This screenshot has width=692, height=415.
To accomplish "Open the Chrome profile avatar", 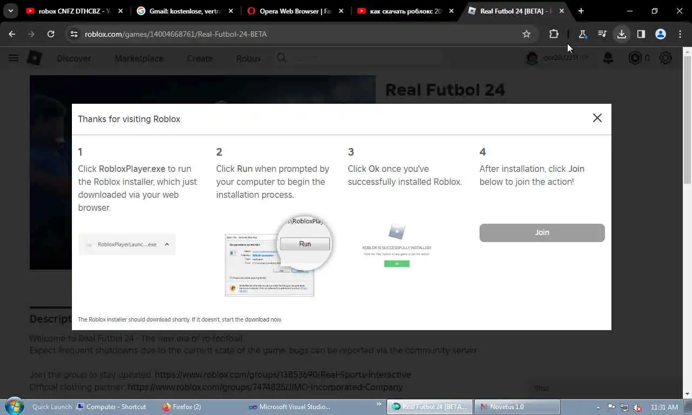I will [661, 34].
